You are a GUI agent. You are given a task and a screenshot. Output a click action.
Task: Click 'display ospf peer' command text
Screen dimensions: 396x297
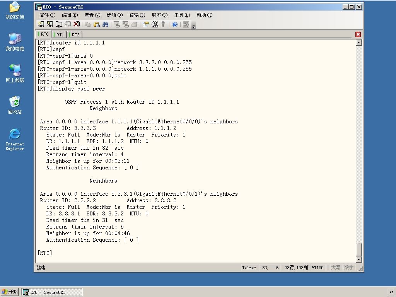click(x=79, y=89)
